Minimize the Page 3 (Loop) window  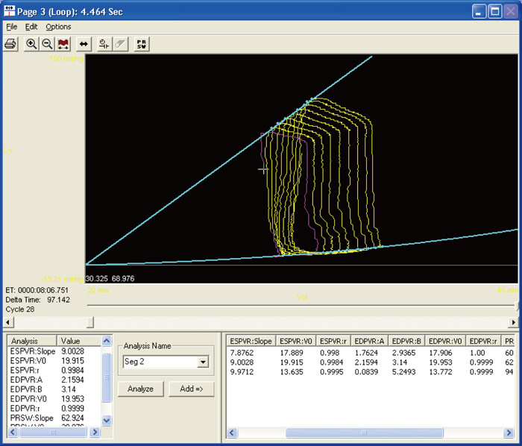tap(479, 12)
